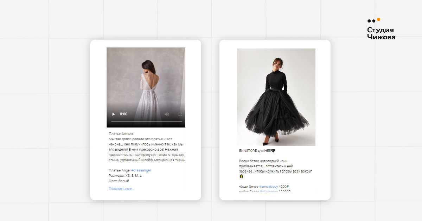Click the video progress bar
Screen dimensions: 422x221
tap(147, 121)
